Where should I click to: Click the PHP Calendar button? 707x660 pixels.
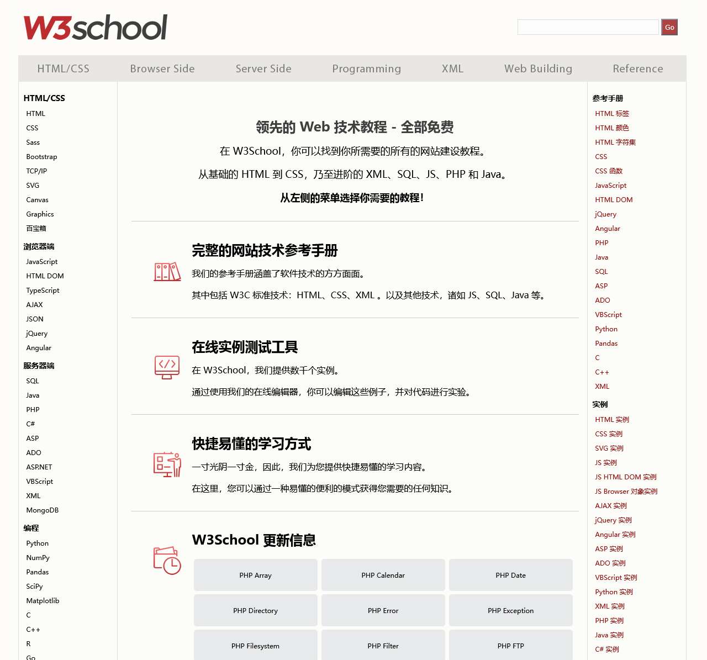[383, 575]
